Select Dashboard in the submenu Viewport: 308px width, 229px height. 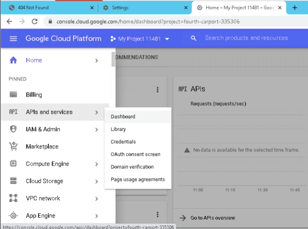point(138,117)
